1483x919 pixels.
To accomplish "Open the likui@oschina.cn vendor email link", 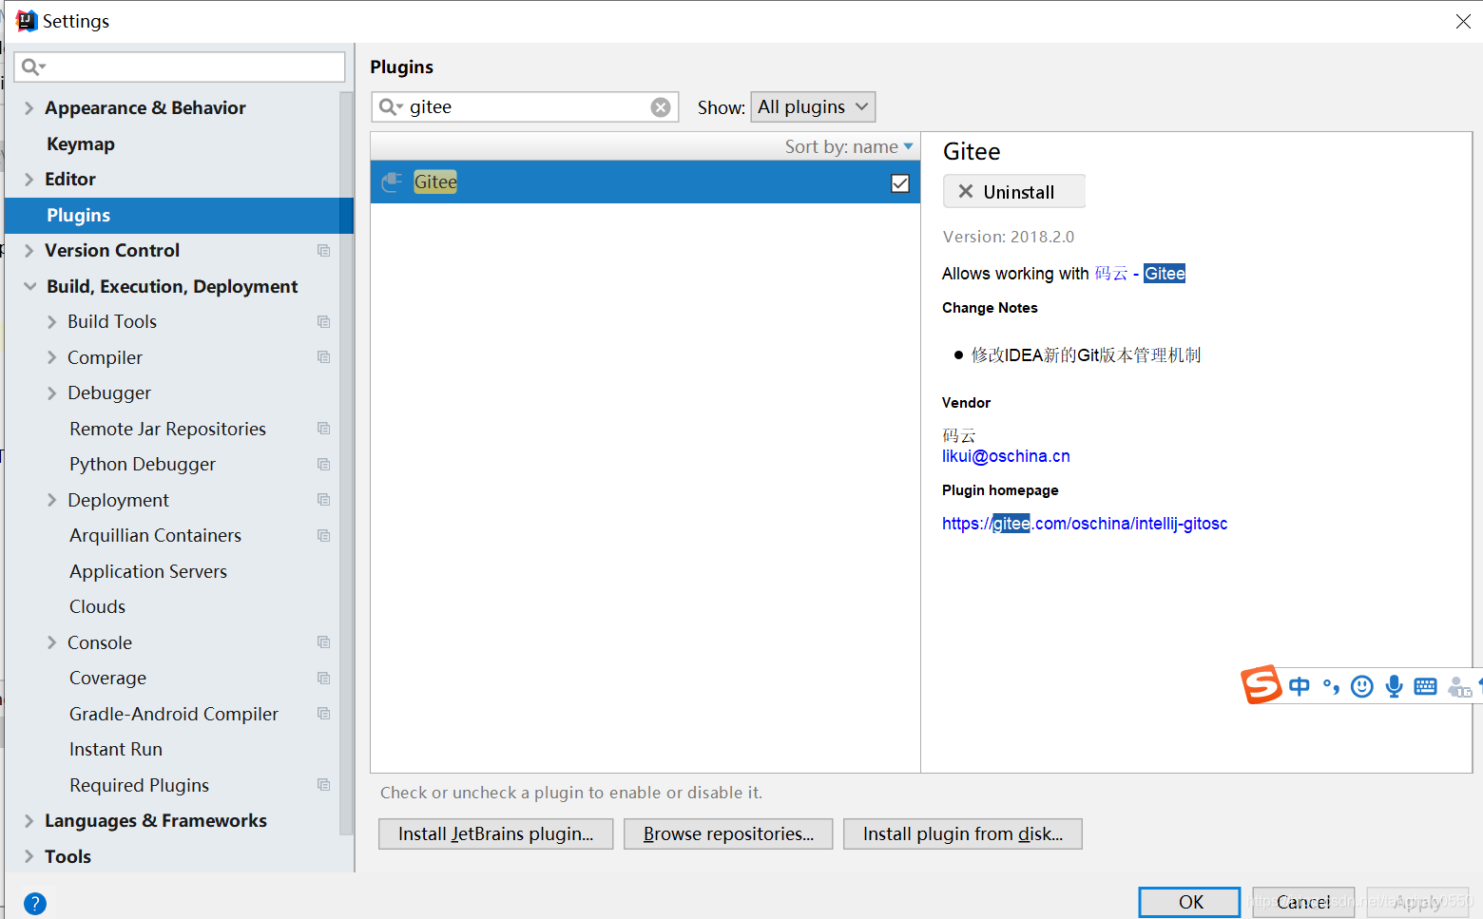I will [1006, 456].
